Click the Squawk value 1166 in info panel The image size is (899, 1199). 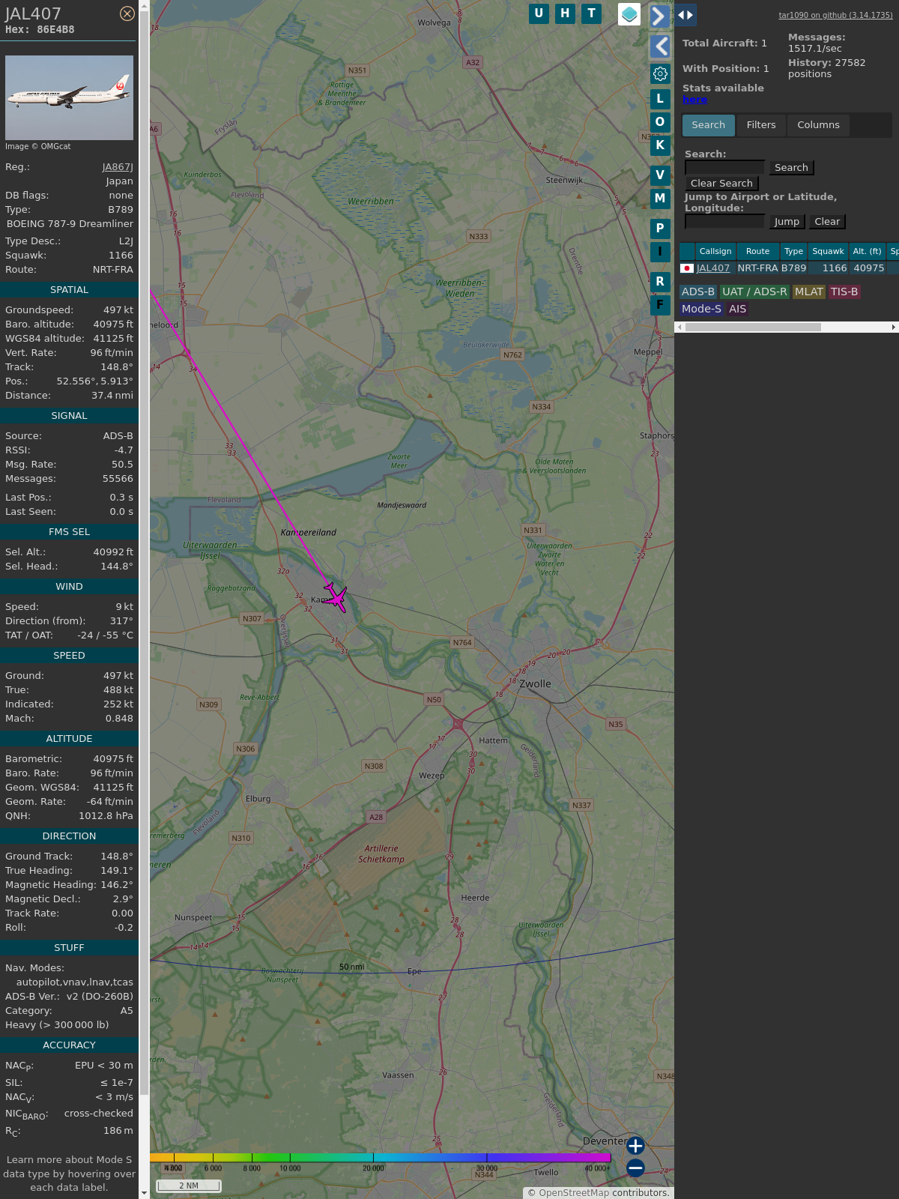[121, 256]
